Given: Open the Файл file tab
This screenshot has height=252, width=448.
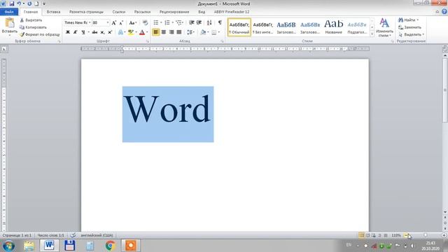Looking at the screenshot, I should [x=9, y=12].
